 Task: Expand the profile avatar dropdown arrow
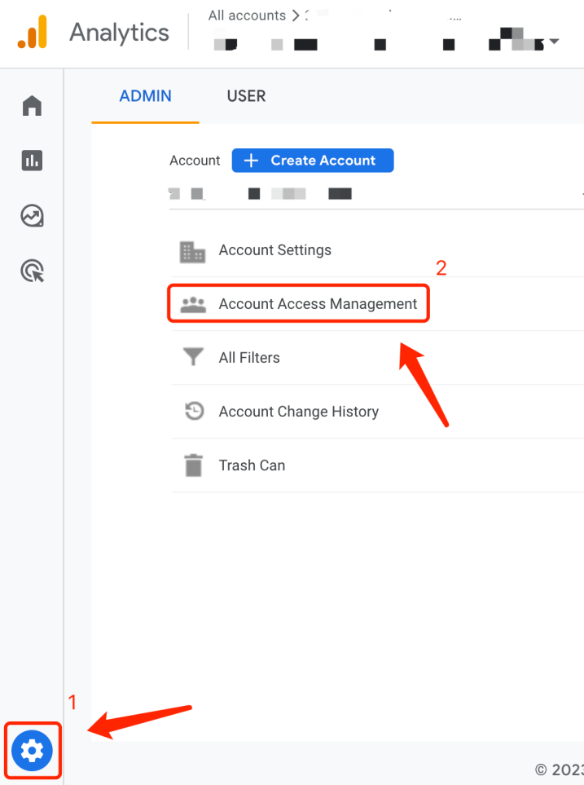[555, 41]
